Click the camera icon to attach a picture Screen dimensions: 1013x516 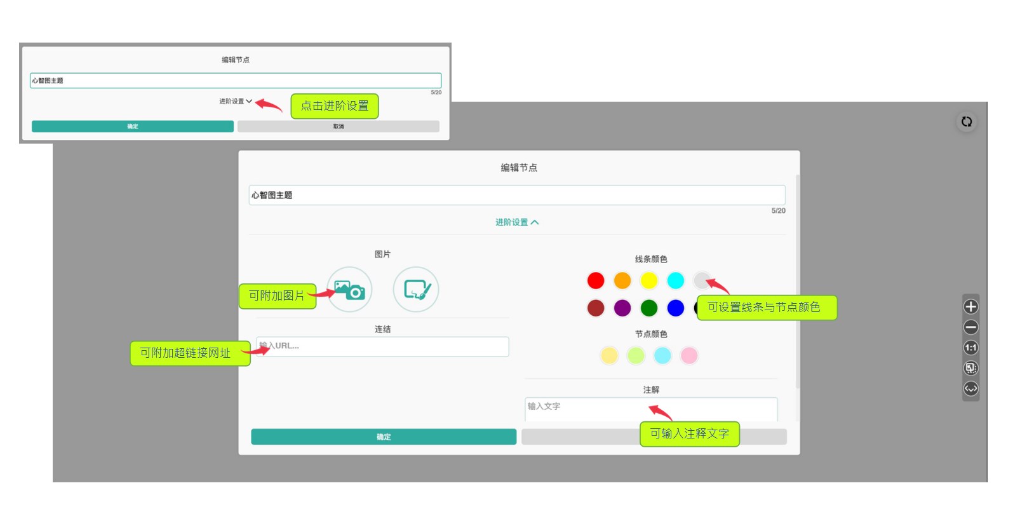349,290
